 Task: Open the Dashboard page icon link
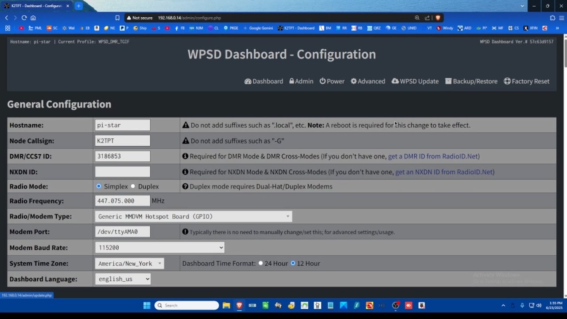[264, 81]
